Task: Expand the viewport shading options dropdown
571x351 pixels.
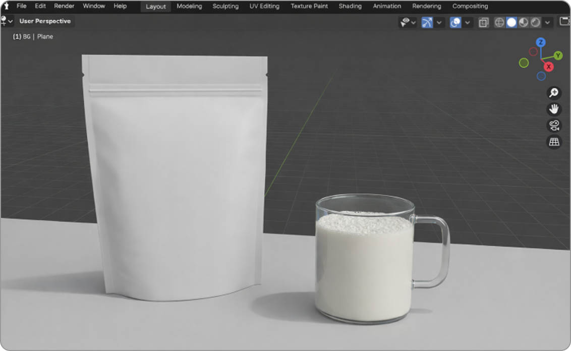Action: (548, 23)
